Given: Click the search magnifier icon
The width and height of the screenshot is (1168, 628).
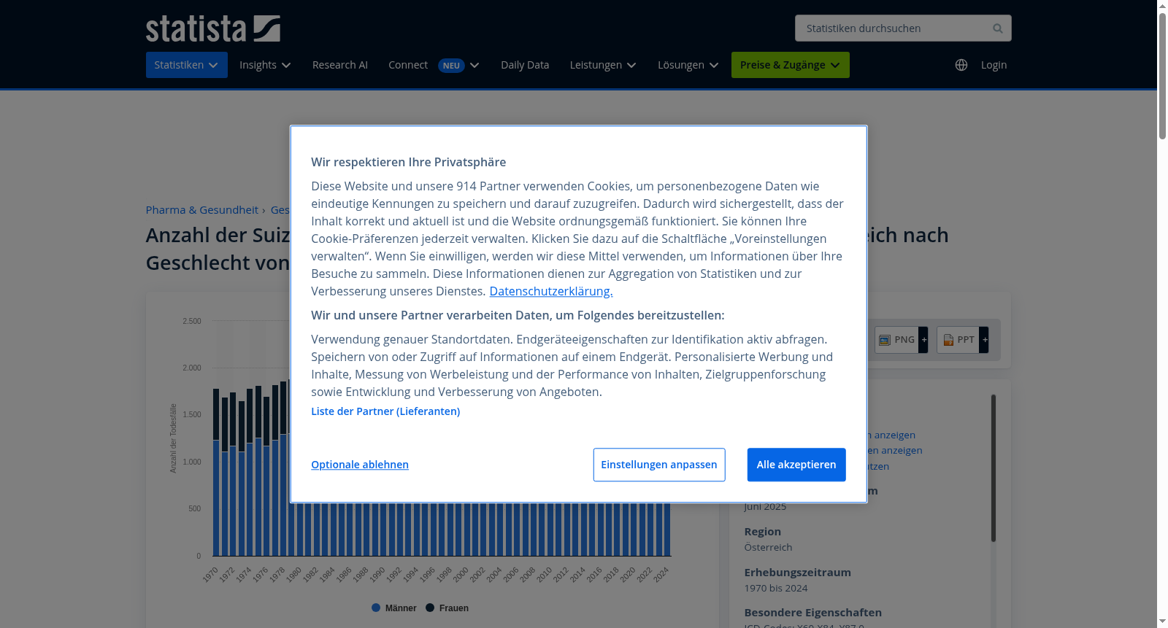Looking at the screenshot, I should 997,28.
